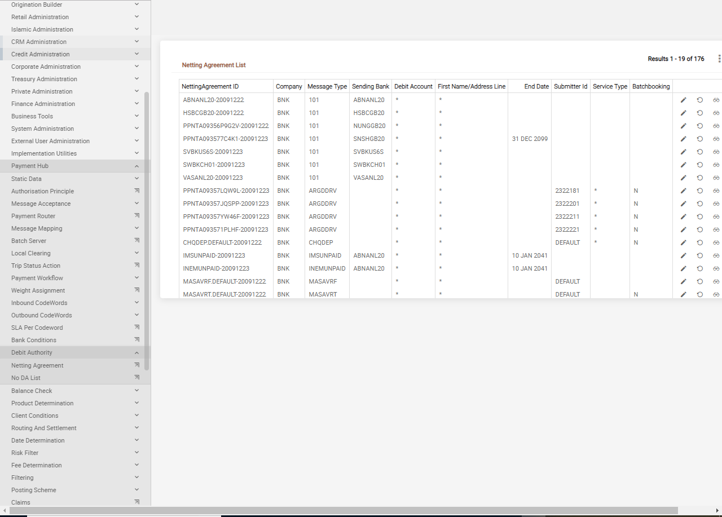View INEMUNPAID-20091223 using the glasses icon

point(716,268)
